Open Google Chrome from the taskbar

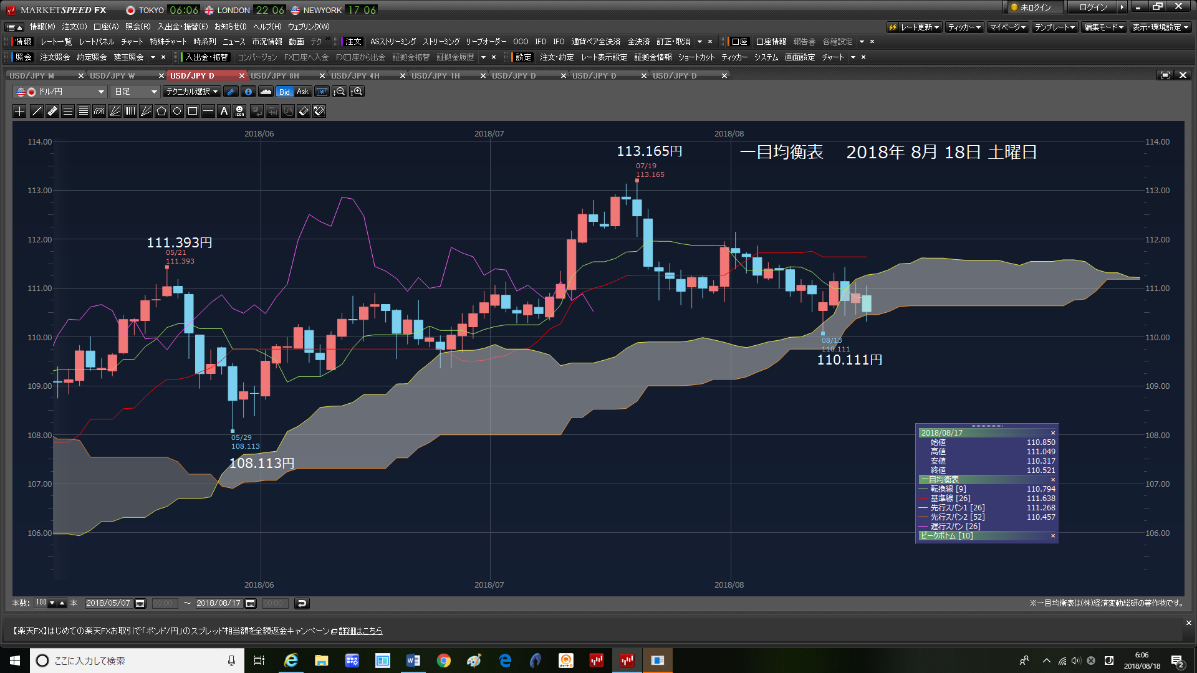(x=443, y=661)
